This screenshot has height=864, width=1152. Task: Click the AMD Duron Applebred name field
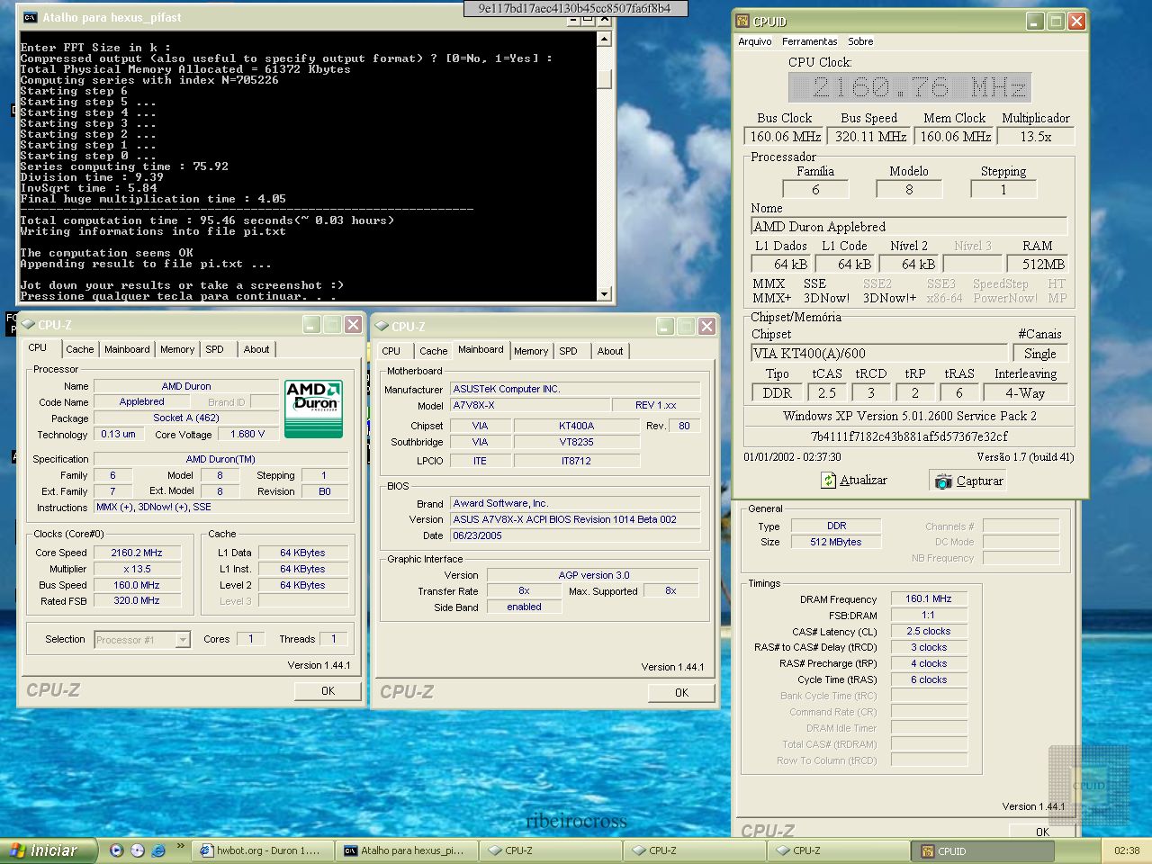909,227
